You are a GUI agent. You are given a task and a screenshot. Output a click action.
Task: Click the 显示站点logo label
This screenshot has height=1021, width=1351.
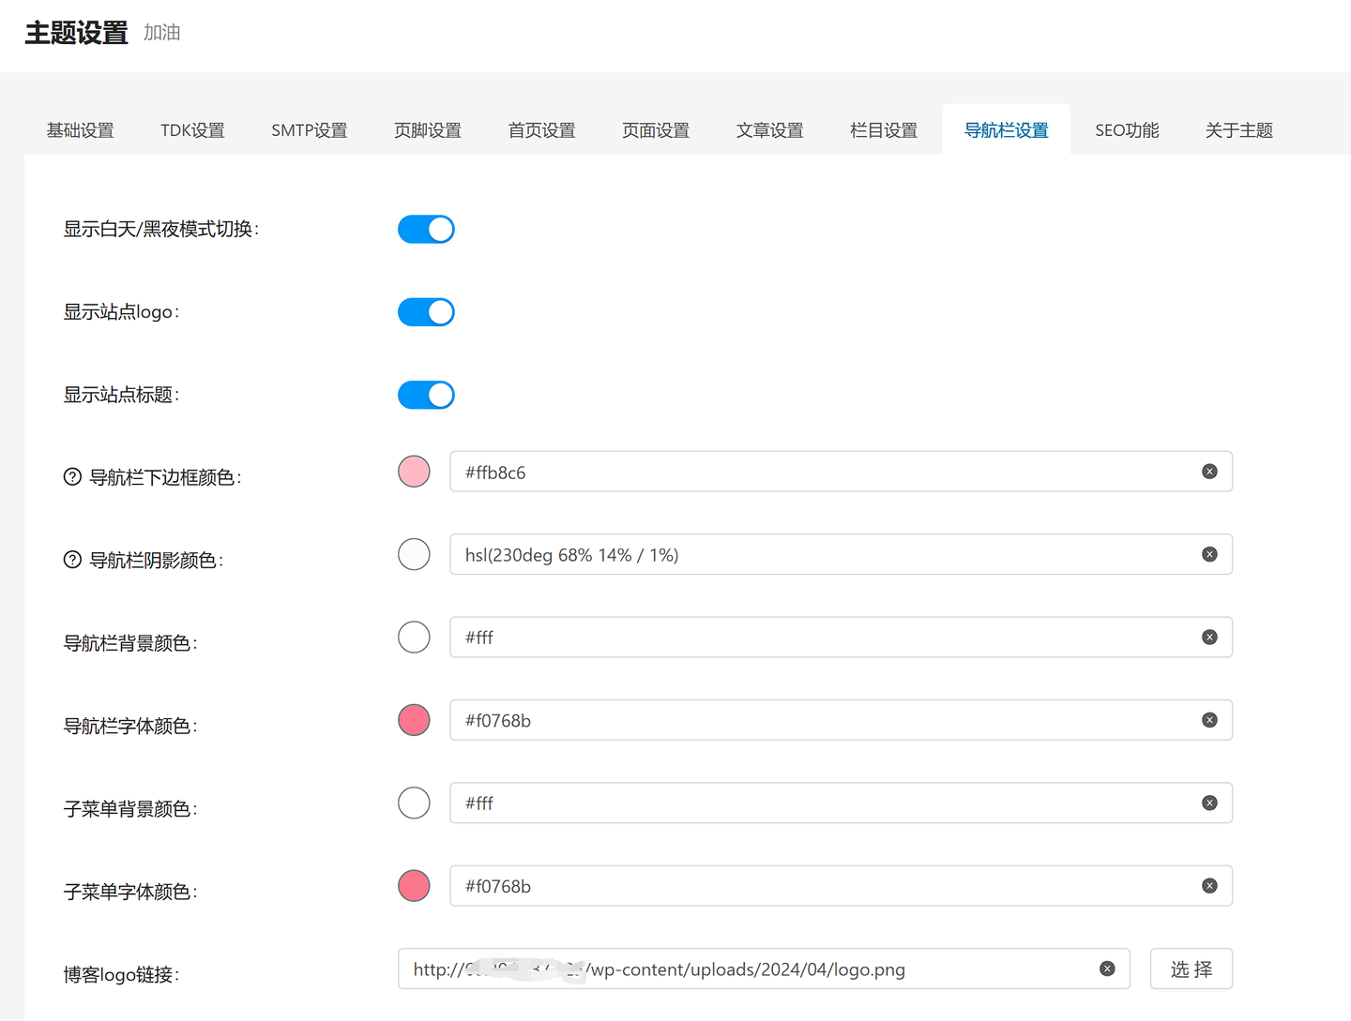point(121,312)
